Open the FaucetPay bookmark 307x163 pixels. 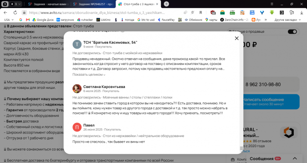[166, 20]
